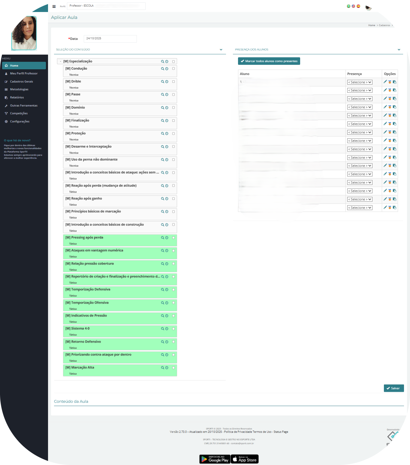Open the presence dropdown for the first student

pyautogui.click(x=360, y=82)
